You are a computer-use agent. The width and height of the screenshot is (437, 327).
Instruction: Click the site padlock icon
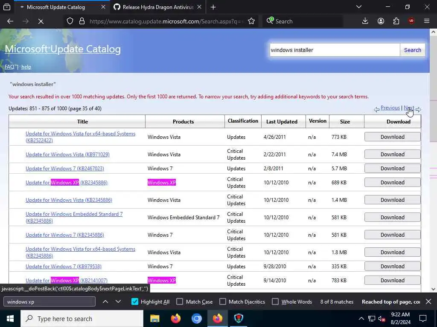pyautogui.click(x=82, y=21)
